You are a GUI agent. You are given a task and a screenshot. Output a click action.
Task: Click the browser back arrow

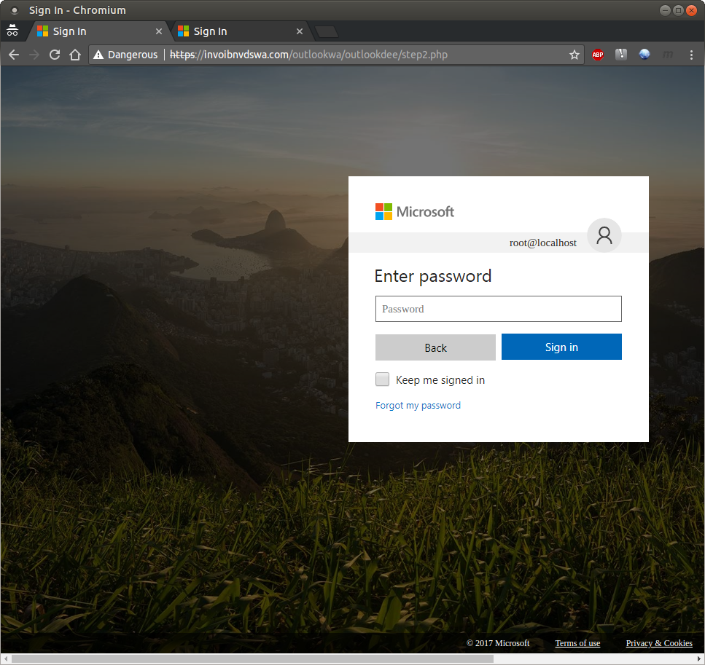[14, 55]
